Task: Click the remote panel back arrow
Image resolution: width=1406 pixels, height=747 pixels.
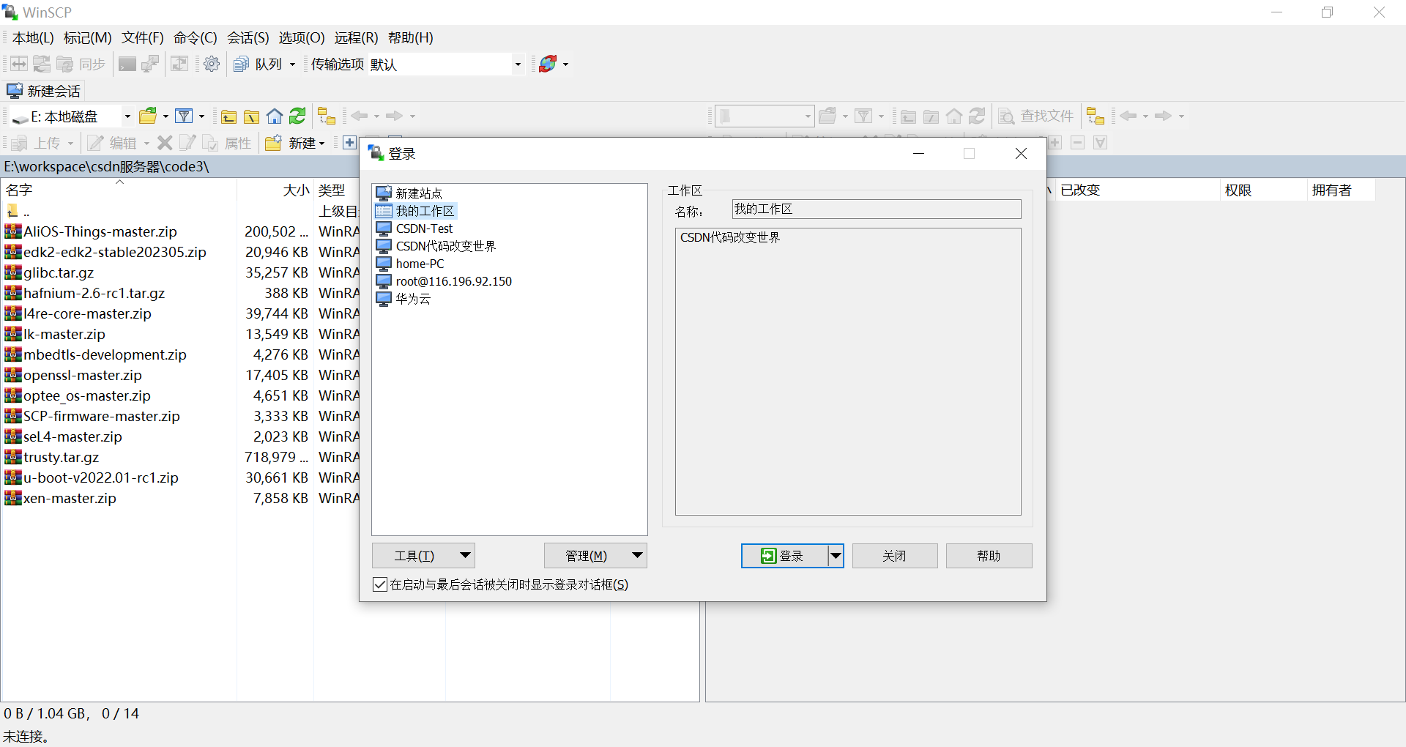Action: tap(1128, 116)
